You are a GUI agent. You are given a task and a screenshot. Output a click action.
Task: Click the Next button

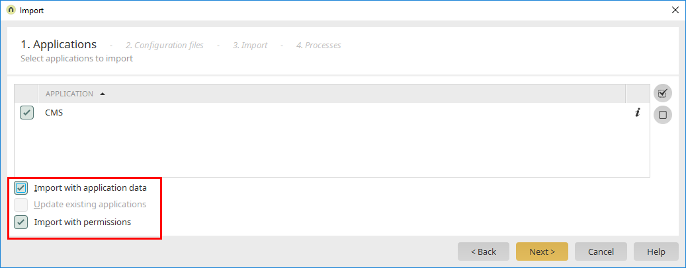(542, 251)
